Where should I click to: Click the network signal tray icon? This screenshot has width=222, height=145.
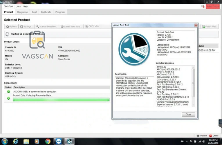tap(200, 141)
